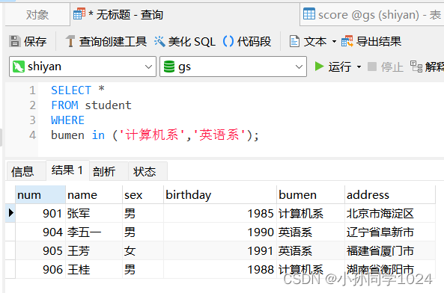Select the birthday cell 1985
Image resolution: width=444 pixels, height=293 pixels.
click(x=220, y=213)
